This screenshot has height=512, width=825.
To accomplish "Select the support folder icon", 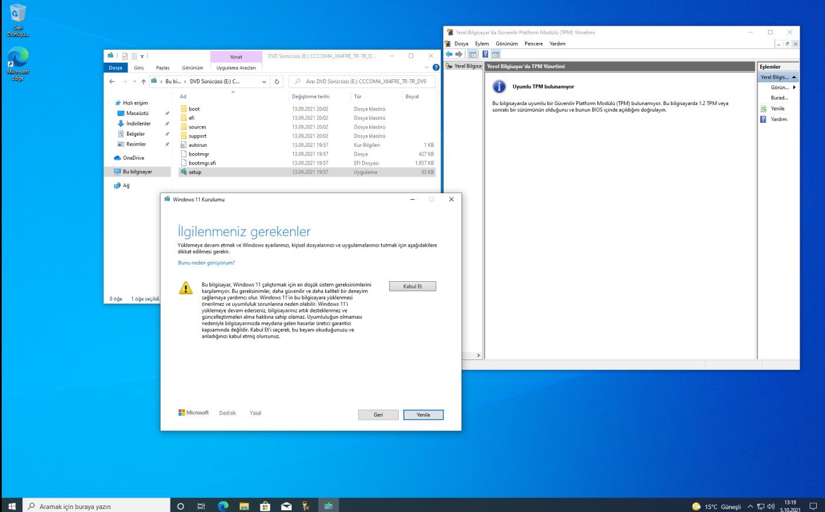I will point(183,136).
